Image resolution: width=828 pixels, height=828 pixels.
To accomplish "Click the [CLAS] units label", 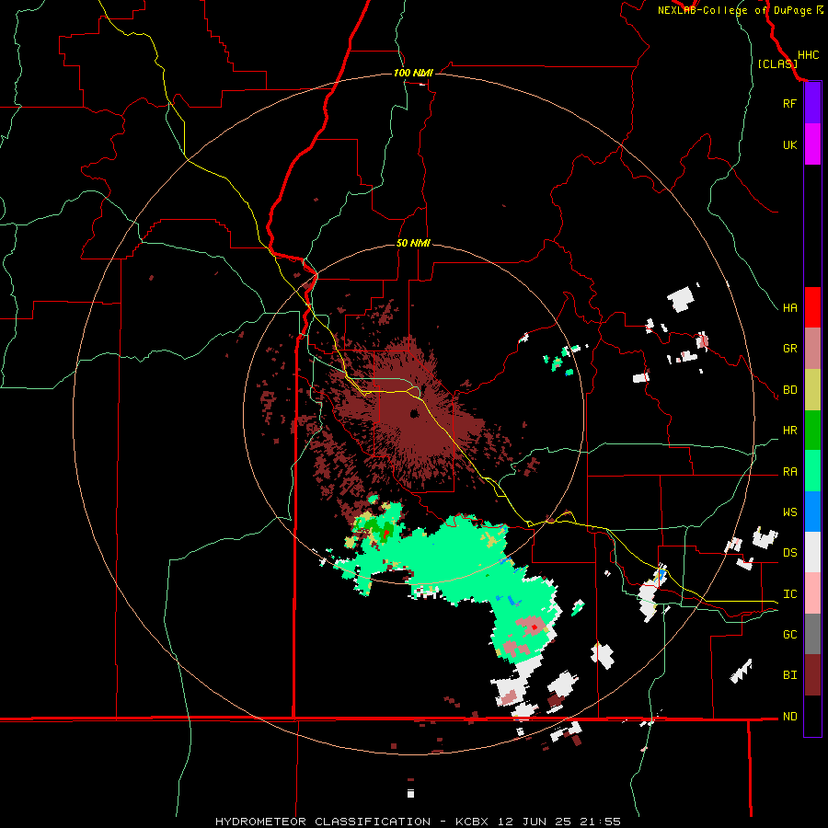I will (777, 63).
